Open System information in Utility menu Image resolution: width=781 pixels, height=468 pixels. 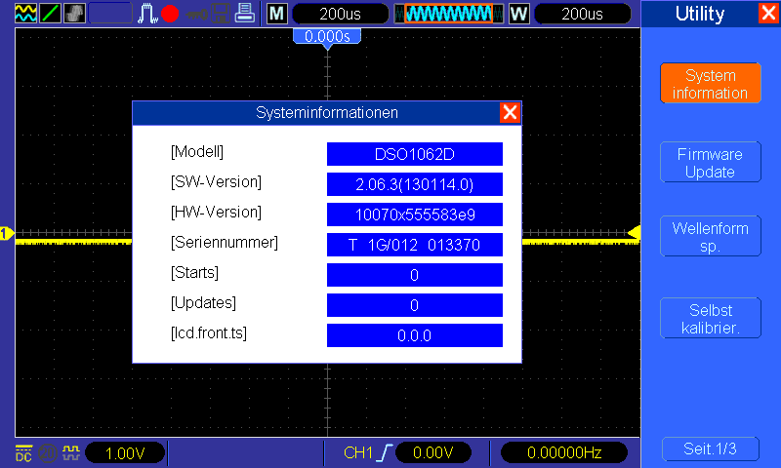pos(711,84)
